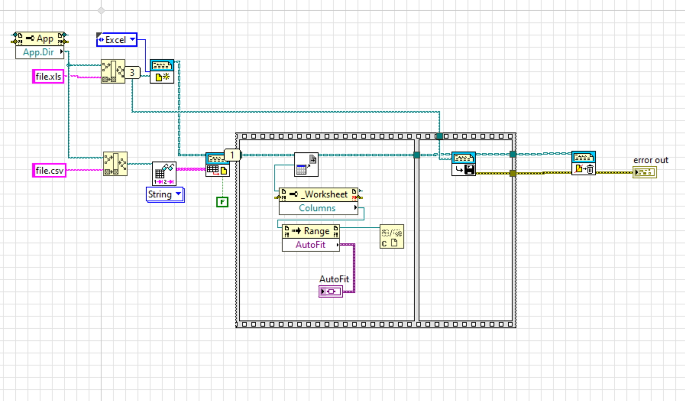Select the Save Report to File VI

(463, 164)
